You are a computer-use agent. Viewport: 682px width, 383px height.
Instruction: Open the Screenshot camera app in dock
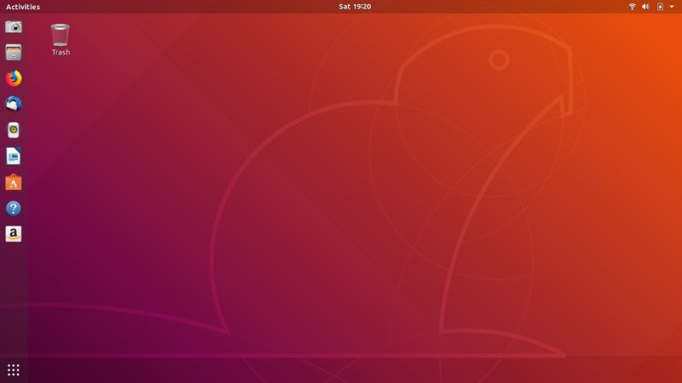click(x=14, y=27)
